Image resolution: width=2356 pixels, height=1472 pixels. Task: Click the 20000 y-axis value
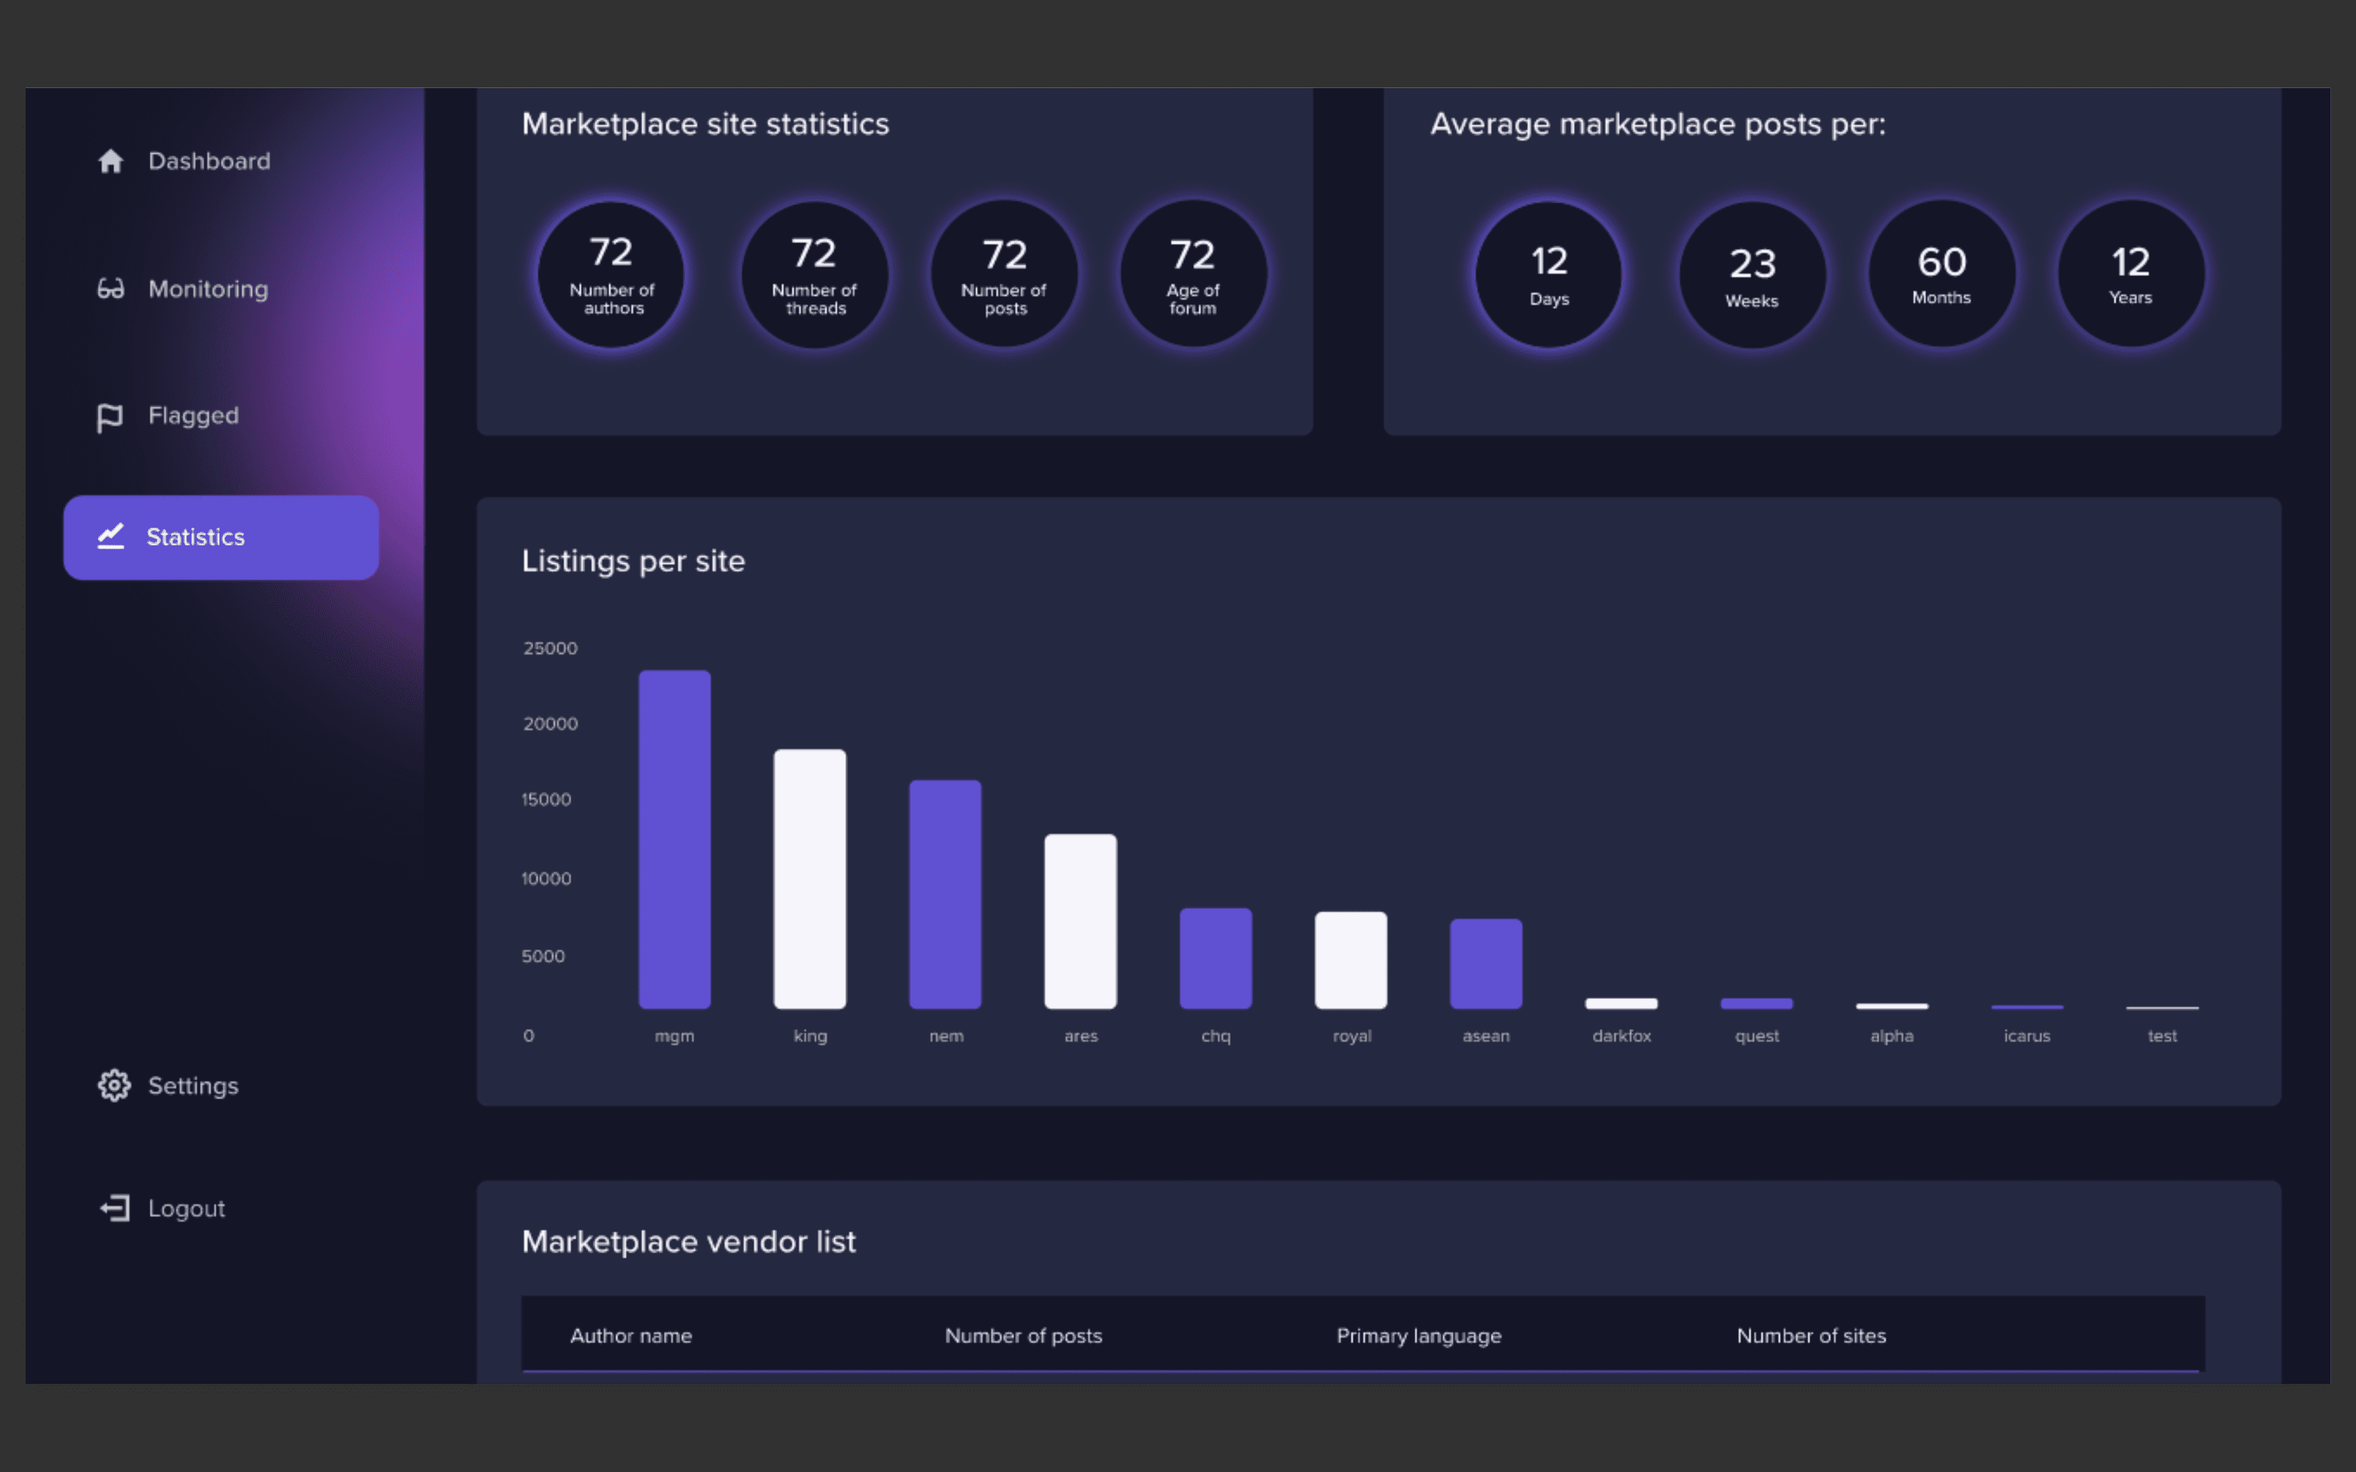pos(550,724)
